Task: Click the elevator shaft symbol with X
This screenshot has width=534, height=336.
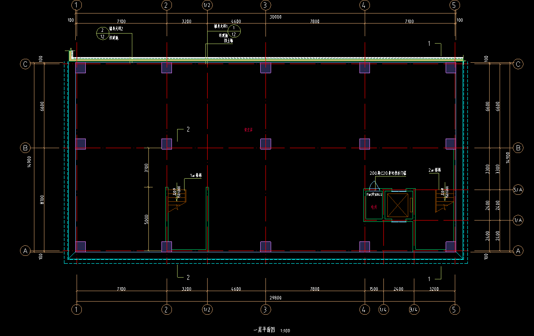Action: 398,205
